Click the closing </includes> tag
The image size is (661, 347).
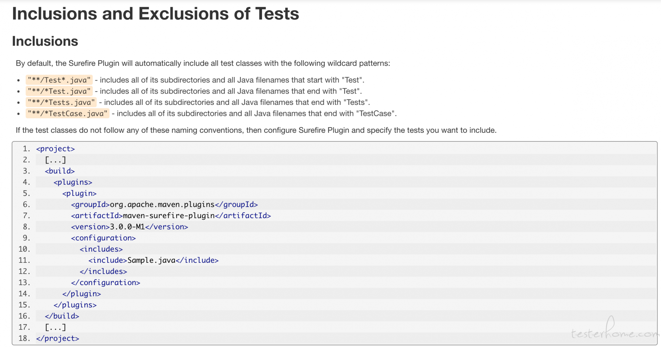coord(103,271)
